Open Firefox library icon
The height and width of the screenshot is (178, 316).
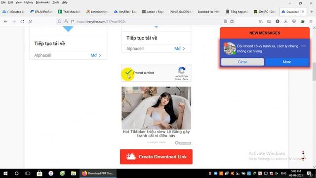[261, 21]
